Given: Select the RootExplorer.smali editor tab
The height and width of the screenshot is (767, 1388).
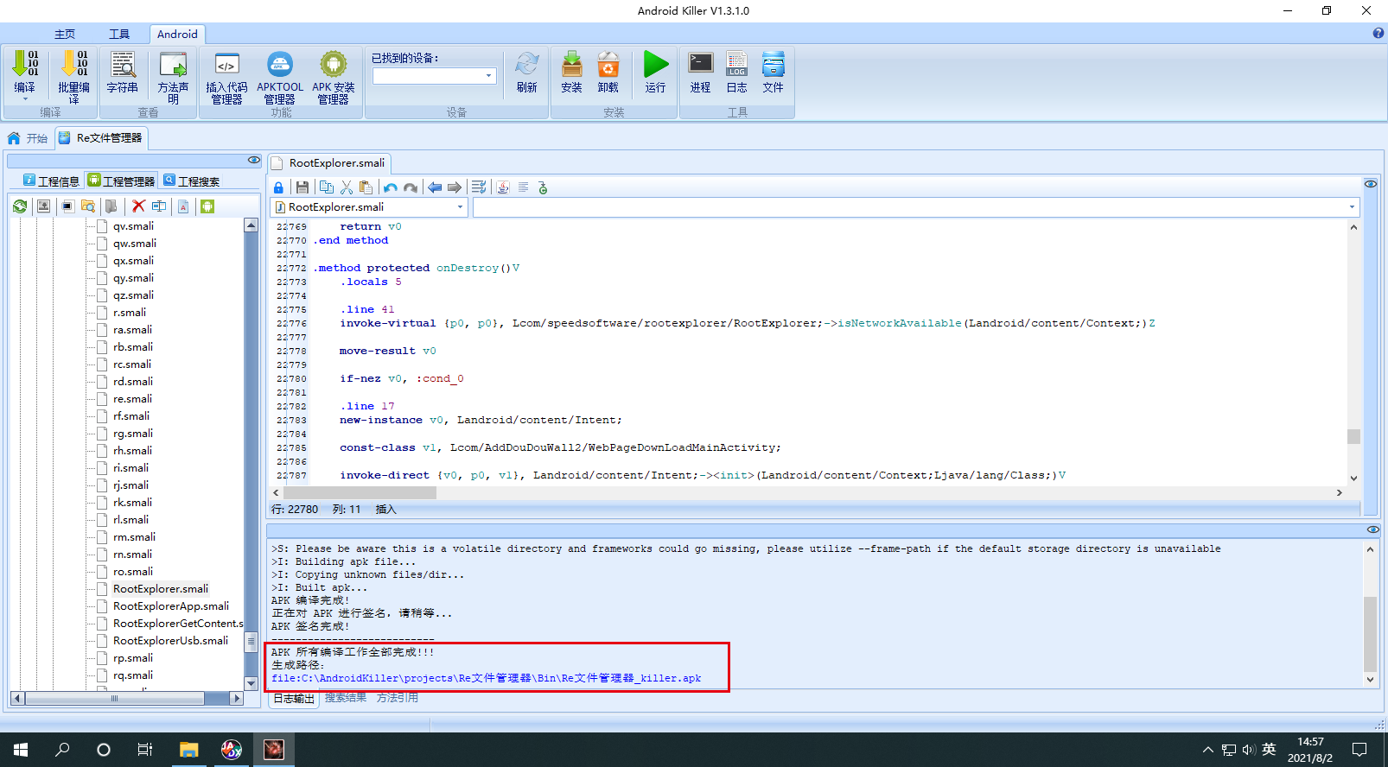Looking at the screenshot, I should (329, 163).
